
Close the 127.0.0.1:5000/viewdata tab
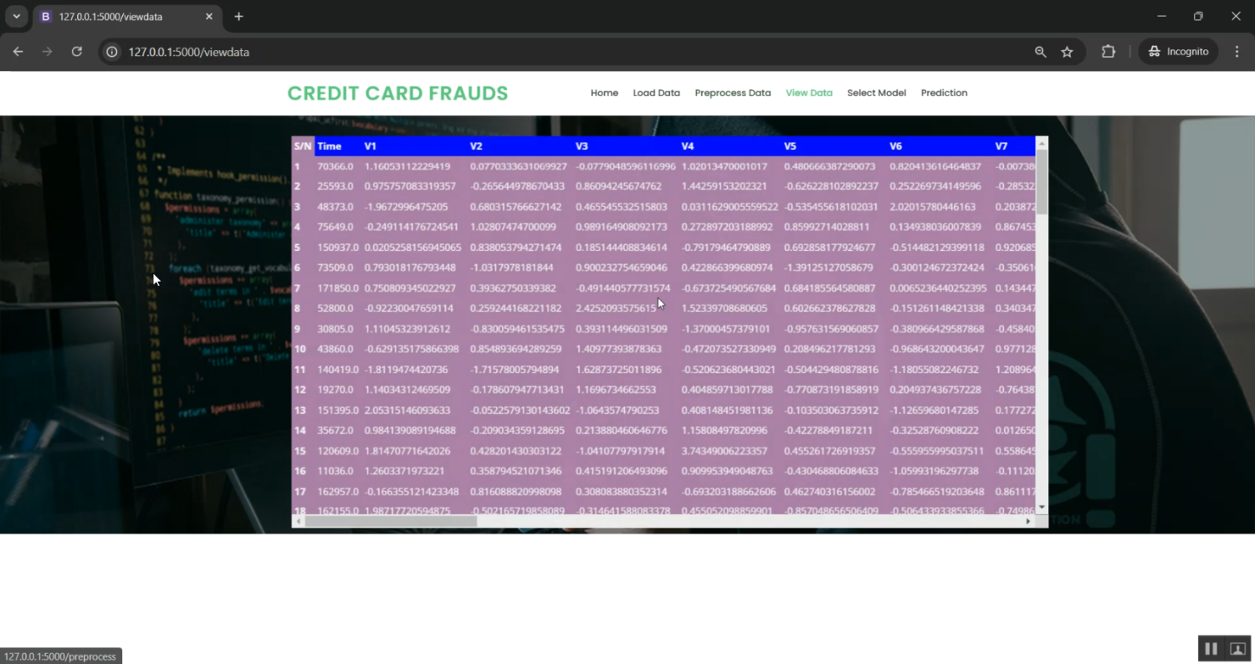209,17
